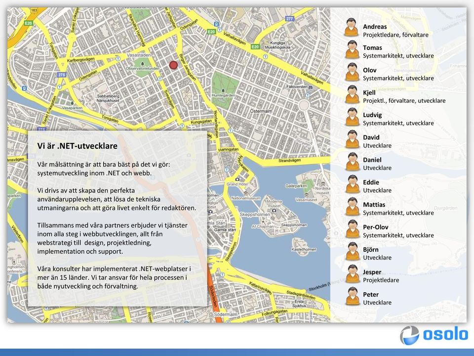The width and height of the screenshot is (474, 356).
Task: Click the Södermalm label on the map
Action: pos(226,314)
